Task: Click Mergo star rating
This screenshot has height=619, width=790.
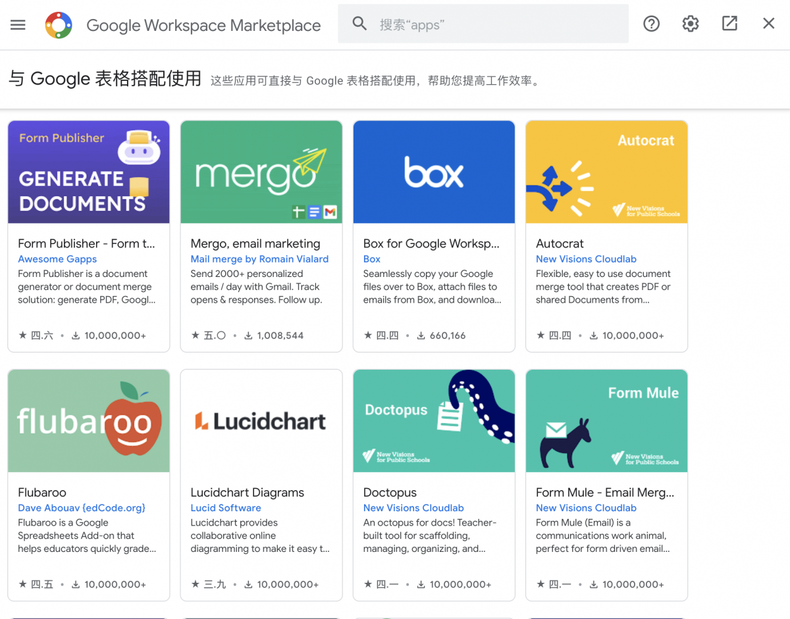Action: [209, 335]
